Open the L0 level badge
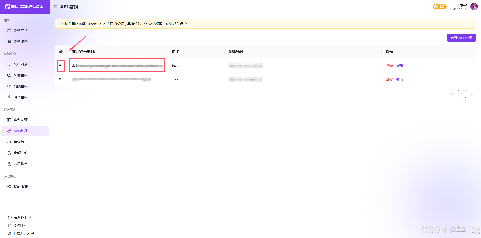The height and width of the screenshot is (238, 481). coord(440,7)
